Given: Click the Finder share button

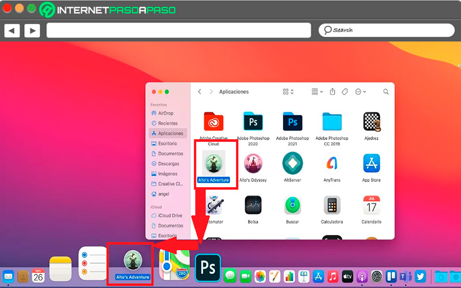Looking at the screenshot, I should (x=332, y=92).
